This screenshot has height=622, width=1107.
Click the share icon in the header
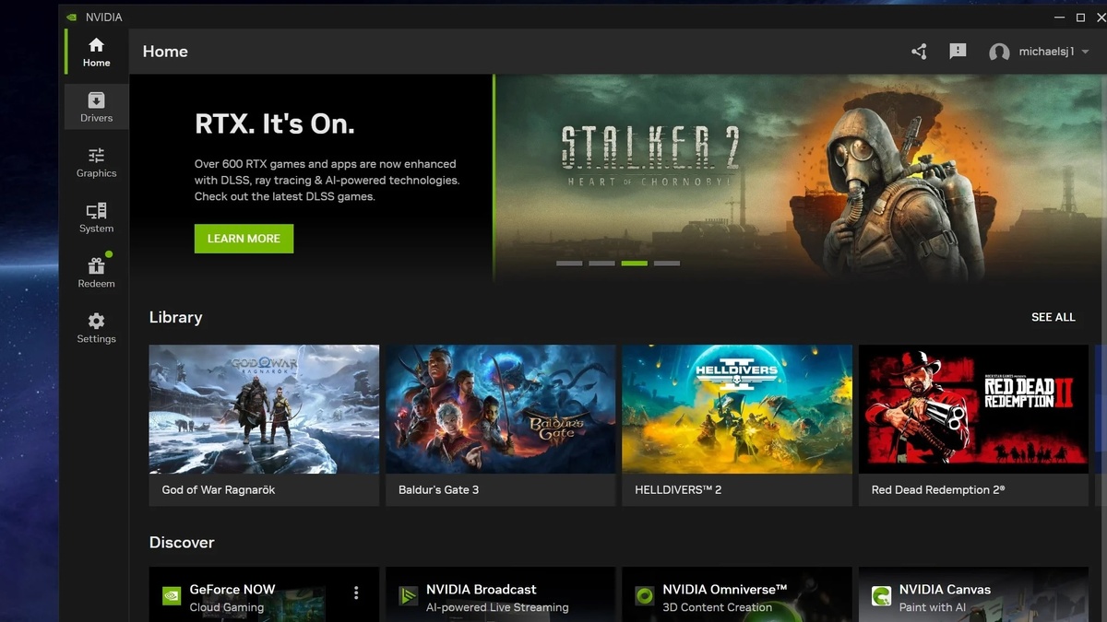pos(919,52)
